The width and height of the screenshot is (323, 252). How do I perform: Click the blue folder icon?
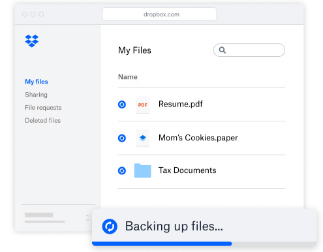pos(142,170)
